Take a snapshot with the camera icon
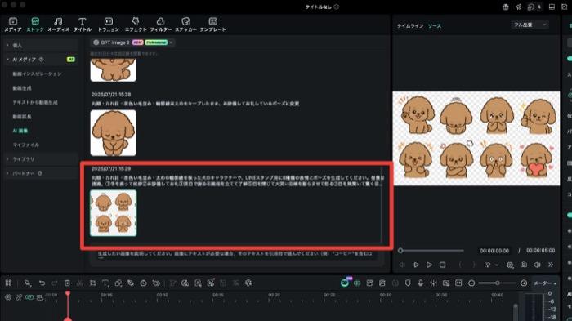The width and height of the screenshot is (572, 321). click(x=524, y=265)
